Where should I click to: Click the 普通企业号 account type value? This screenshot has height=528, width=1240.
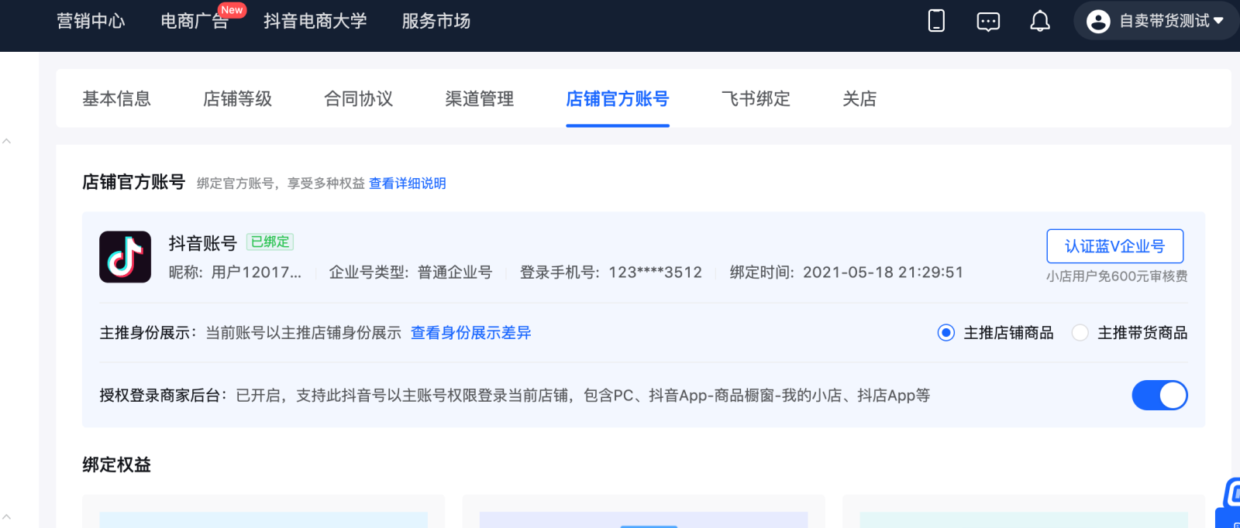(455, 273)
